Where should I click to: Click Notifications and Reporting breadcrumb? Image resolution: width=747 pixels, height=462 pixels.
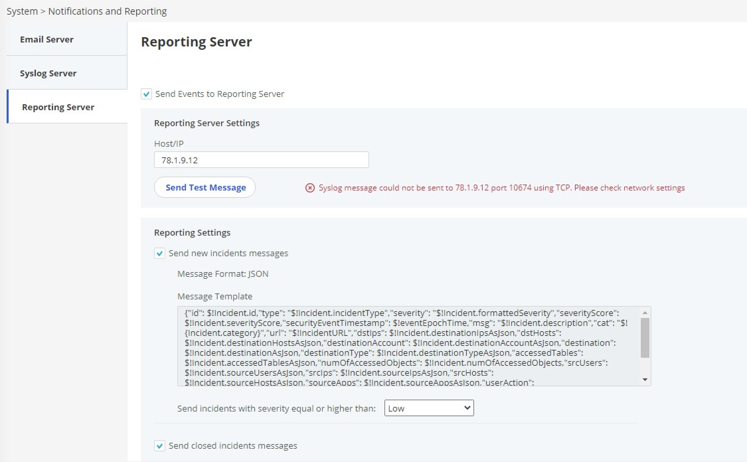(107, 11)
